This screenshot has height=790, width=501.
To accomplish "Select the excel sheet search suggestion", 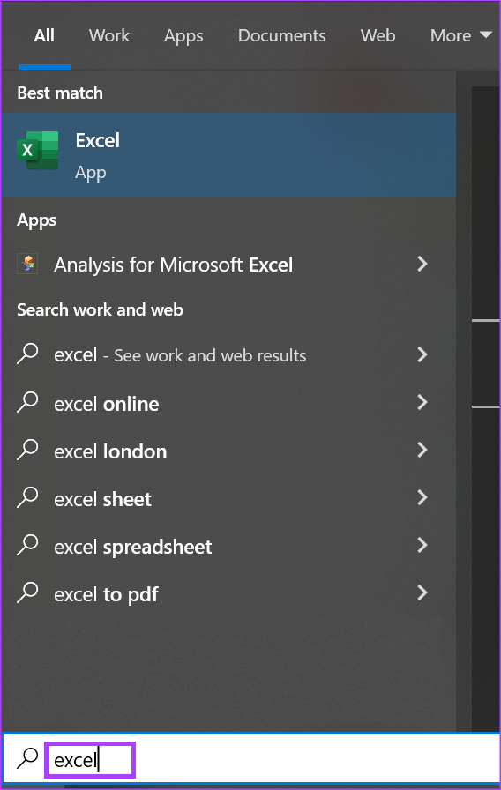I will point(228,499).
